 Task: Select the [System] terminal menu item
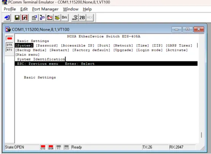tap(24, 45)
